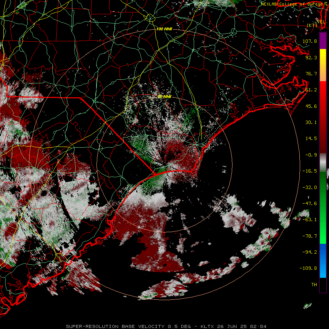Viewport: 329px width, 329px height.
Task: Click the "26 JUN 25" date in the caption
Action: point(232,326)
